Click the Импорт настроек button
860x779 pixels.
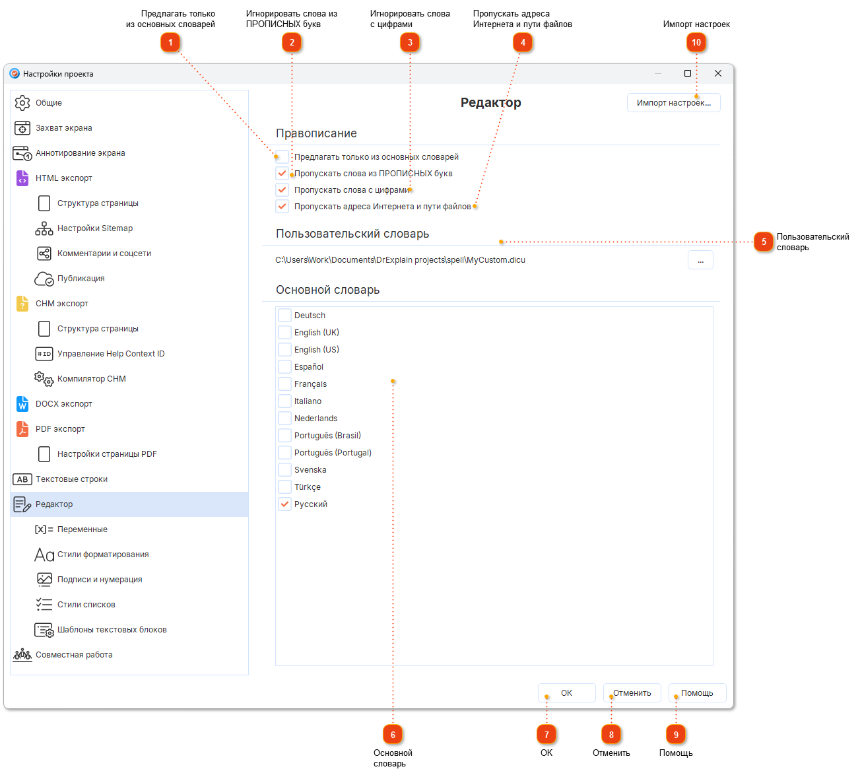tap(673, 103)
